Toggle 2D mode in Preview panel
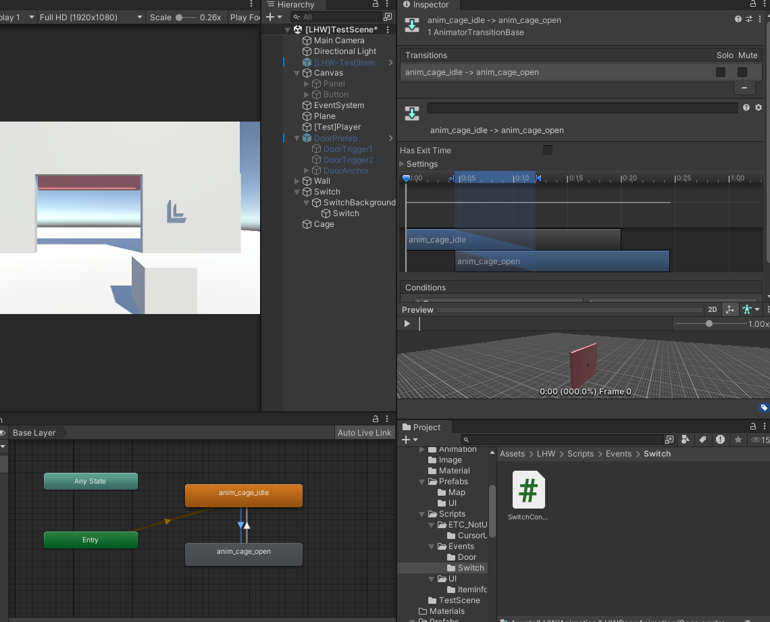The width and height of the screenshot is (770, 622). [712, 310]
